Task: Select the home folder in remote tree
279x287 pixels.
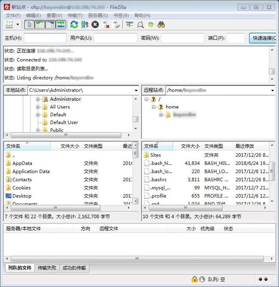Action: point(172,107)
